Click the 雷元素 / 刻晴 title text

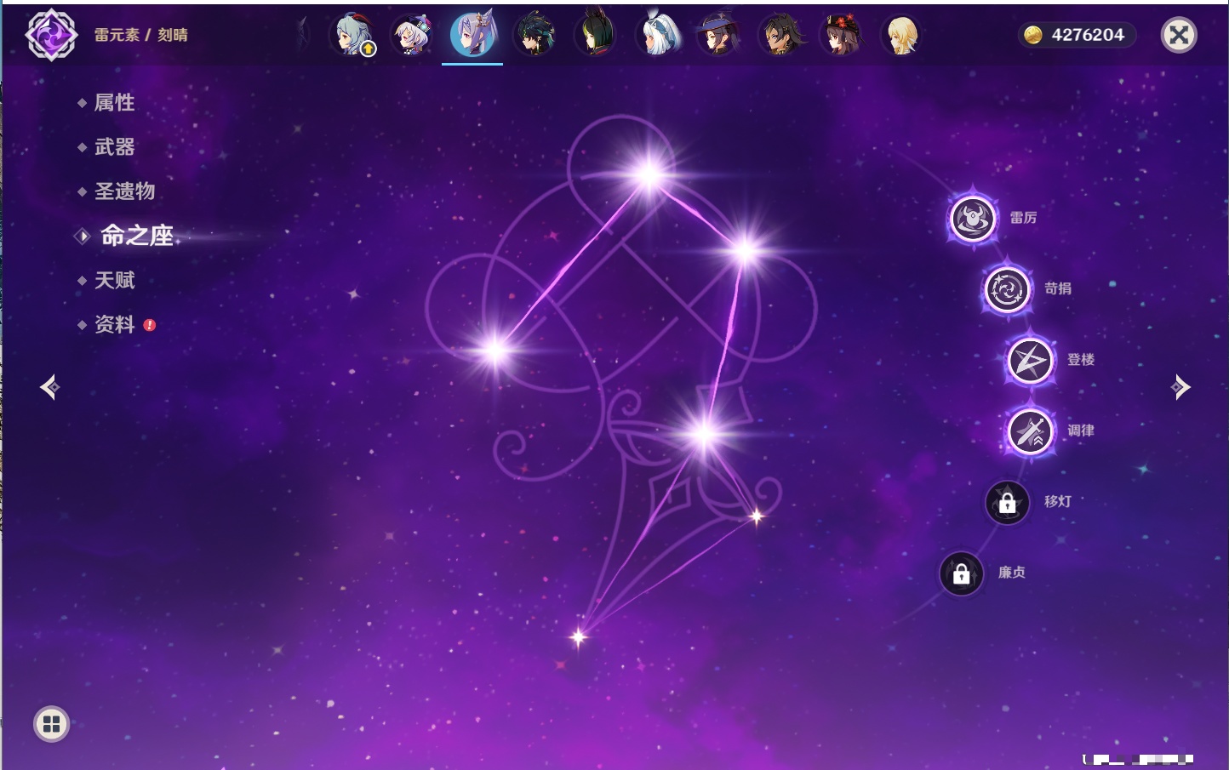[x=141, y=35]
